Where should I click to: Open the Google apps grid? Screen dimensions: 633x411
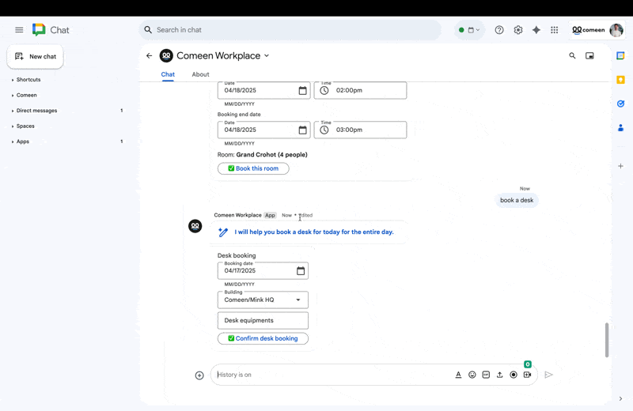[555, 30]
